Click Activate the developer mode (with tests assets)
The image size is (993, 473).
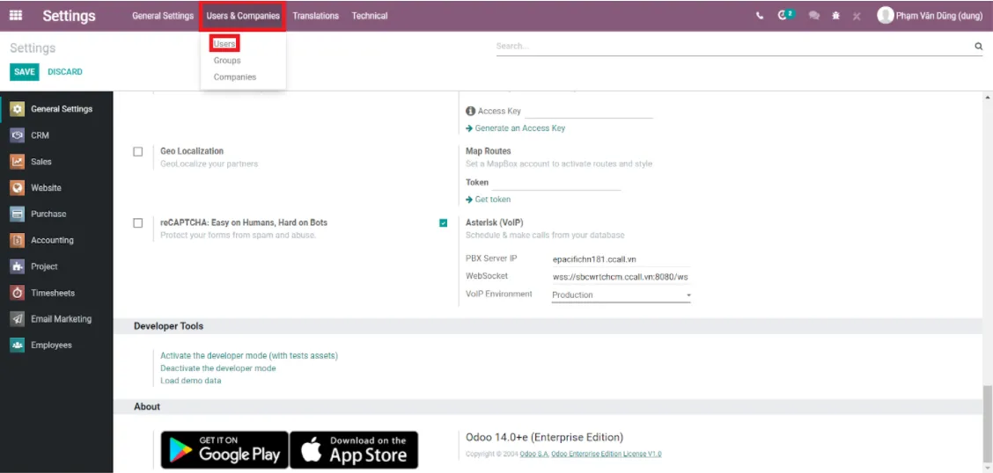249,356
